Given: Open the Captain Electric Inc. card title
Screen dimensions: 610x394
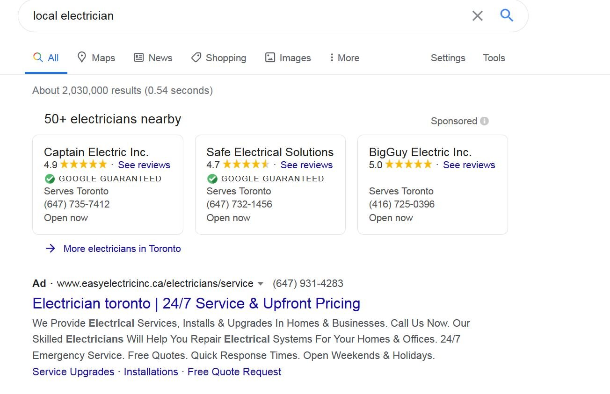Looking at the screenshot, I should [x=96, y=152].
